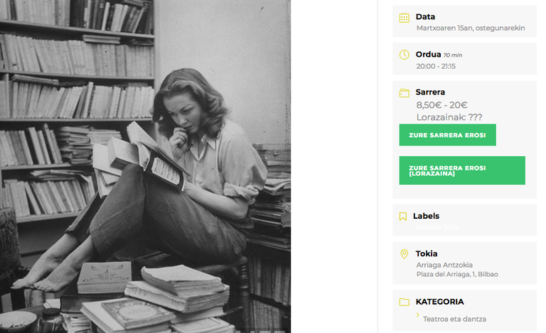This screenshot has height=333, width=546.
Task: Open the faint loraldia 2018 label
Action: (437, 227)
